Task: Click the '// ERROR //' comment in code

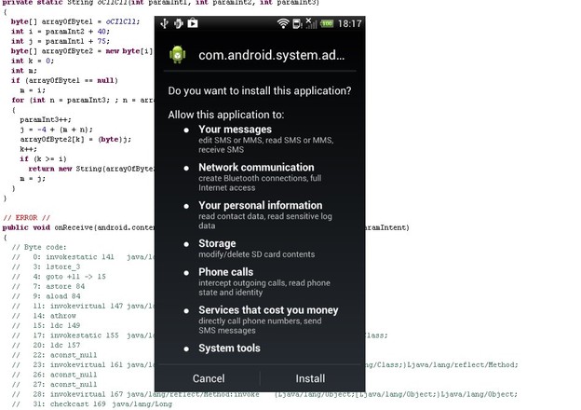Action: point(26,218)
